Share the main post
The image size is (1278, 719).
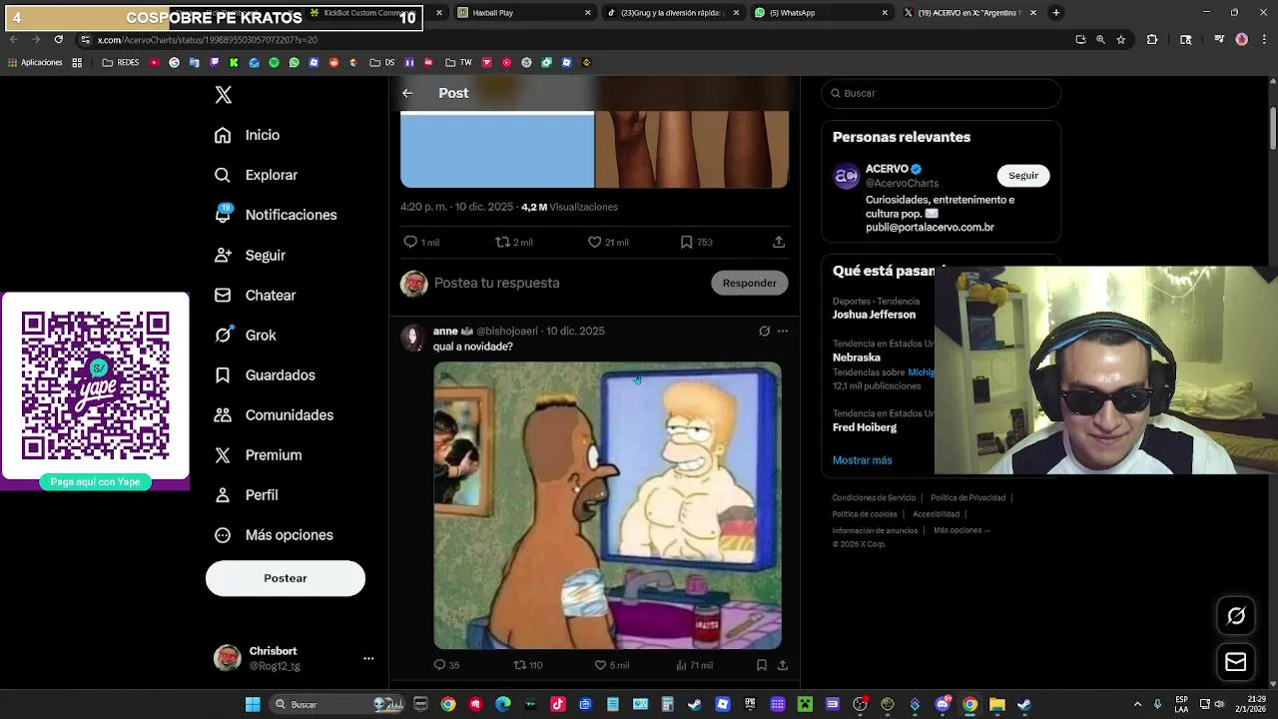779,242
